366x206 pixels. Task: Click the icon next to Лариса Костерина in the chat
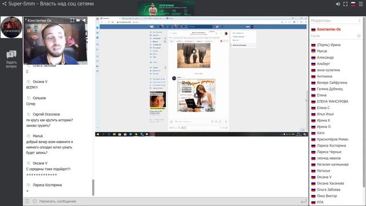point(29,185)
